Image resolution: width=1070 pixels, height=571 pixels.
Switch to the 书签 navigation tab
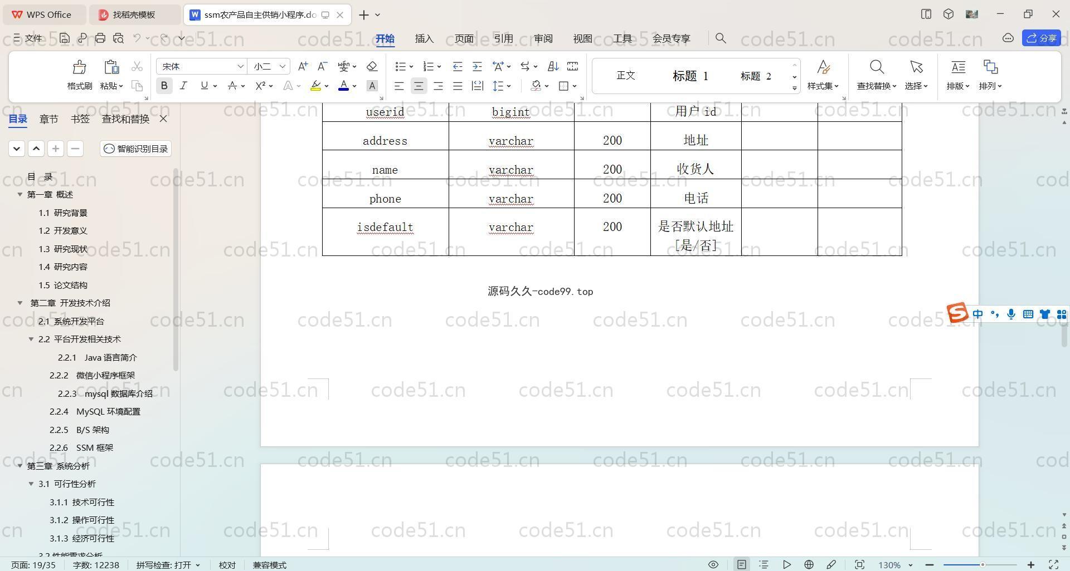point(80,119)
